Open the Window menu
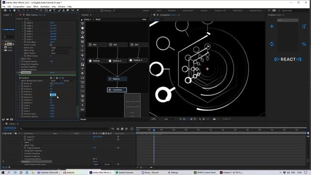 click(62, 6)
